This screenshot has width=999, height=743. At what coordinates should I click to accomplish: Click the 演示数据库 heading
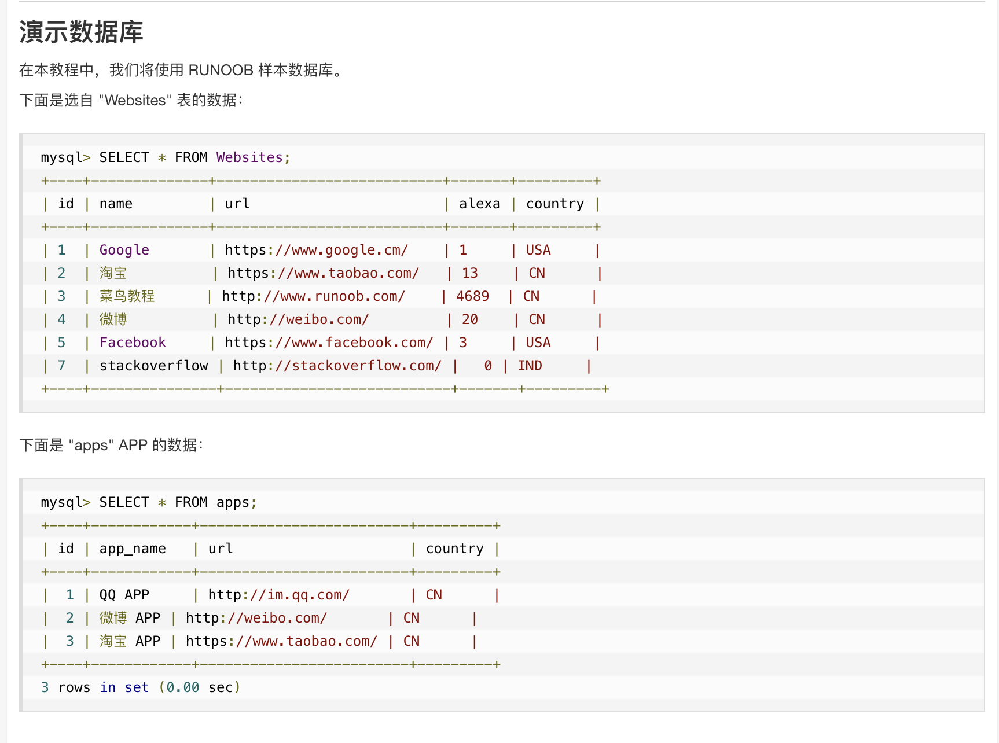81,32
